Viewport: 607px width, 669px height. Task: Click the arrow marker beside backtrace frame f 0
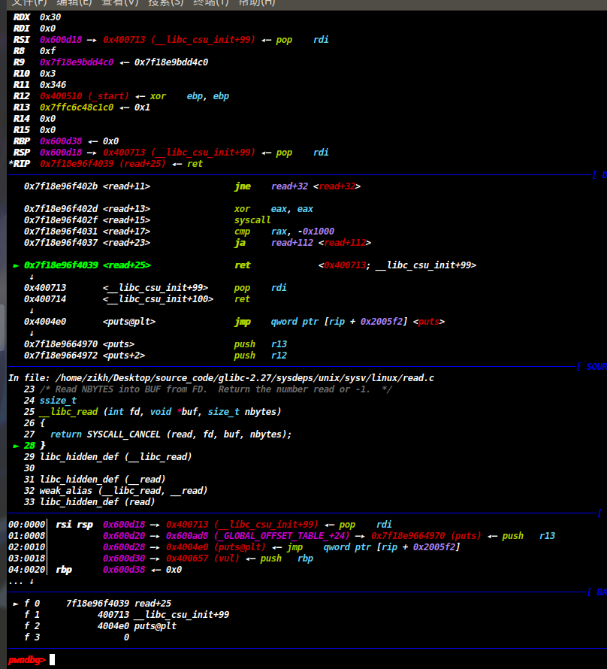pyautogui.click(x=16, y=604)
